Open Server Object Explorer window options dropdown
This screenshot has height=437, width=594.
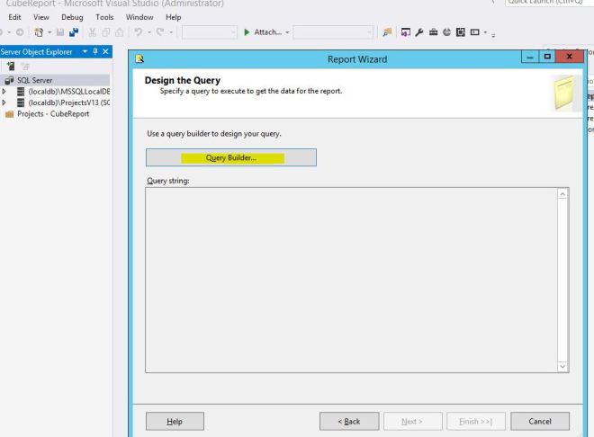pos(85,52)
